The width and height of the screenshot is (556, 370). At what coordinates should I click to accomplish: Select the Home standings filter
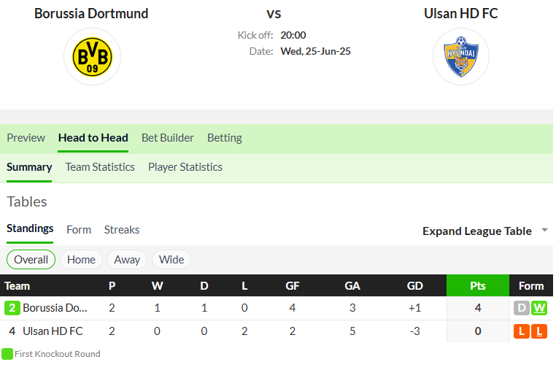tap(81, 260)
